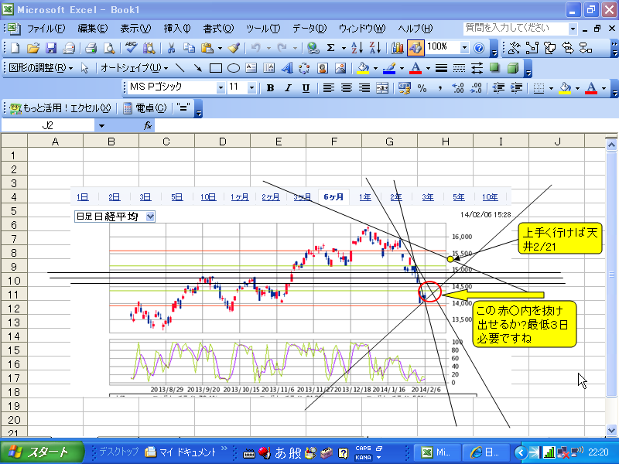The width and height of the screenshot is (619, 464).
Task: Click the Name Box showing J2
Action: pos(48,125)
